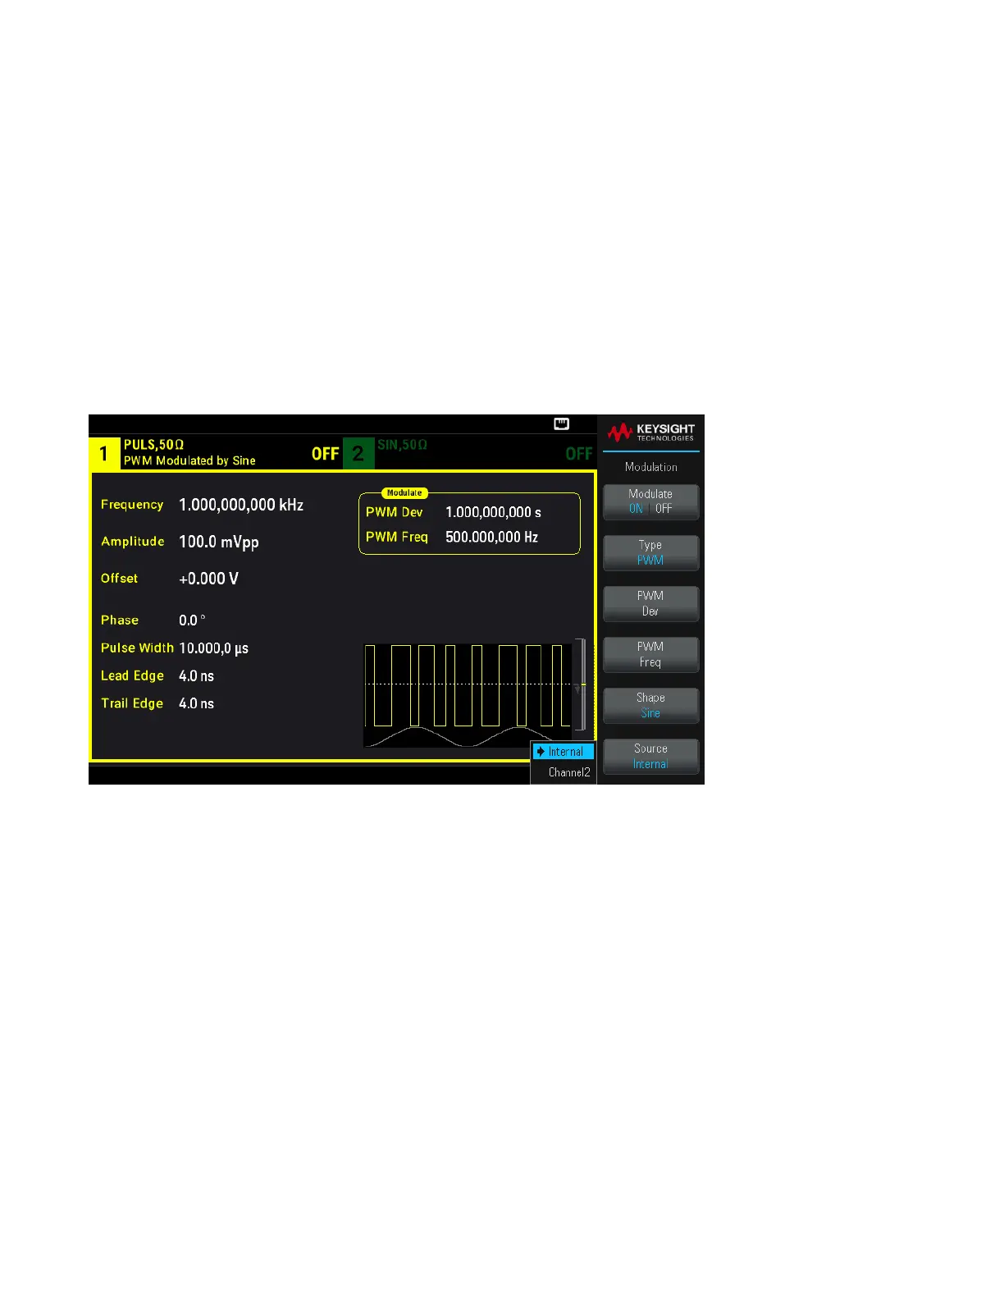Click the channel 1 OFF output indicator
1004x1300 pixels.
point(326,454)
